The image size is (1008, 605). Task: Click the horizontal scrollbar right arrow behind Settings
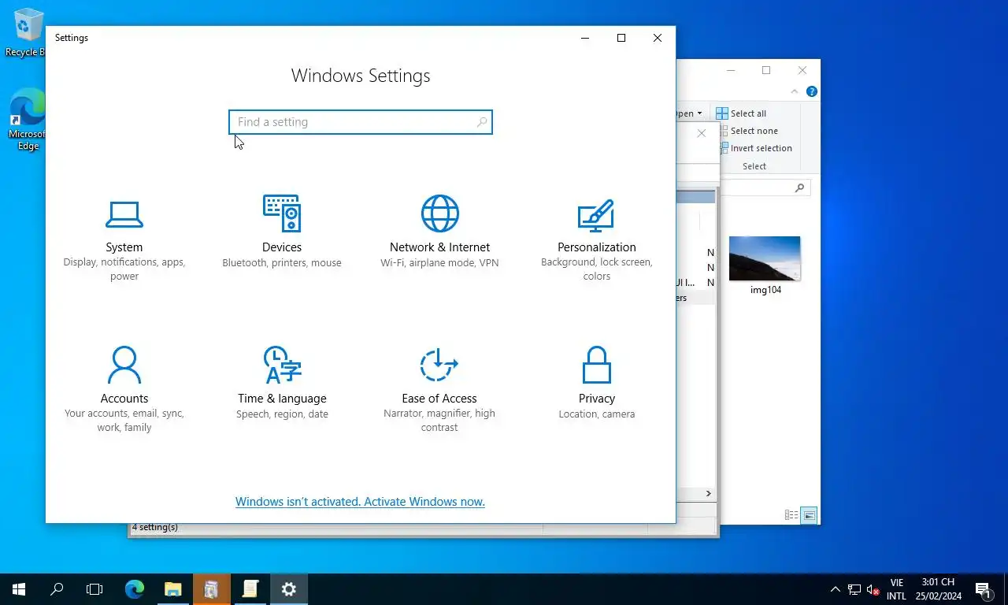(708, 493)
